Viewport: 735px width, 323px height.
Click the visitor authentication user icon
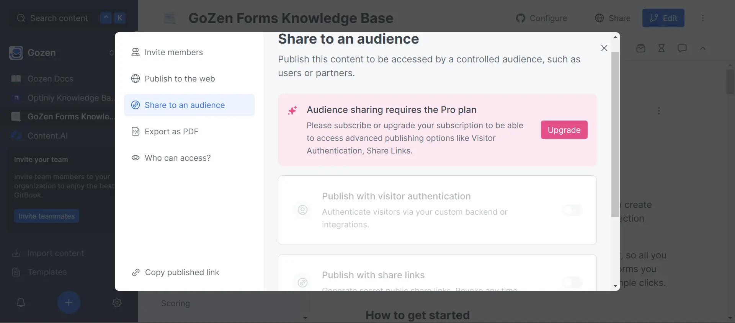pos(302,210)
